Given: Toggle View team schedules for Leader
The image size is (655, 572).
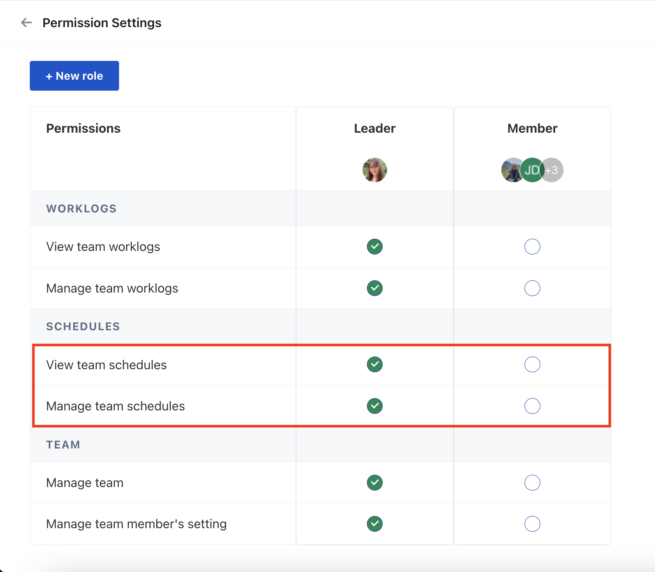Looking at the screenshot, I should pyautogui.click(x=374, y=364).
